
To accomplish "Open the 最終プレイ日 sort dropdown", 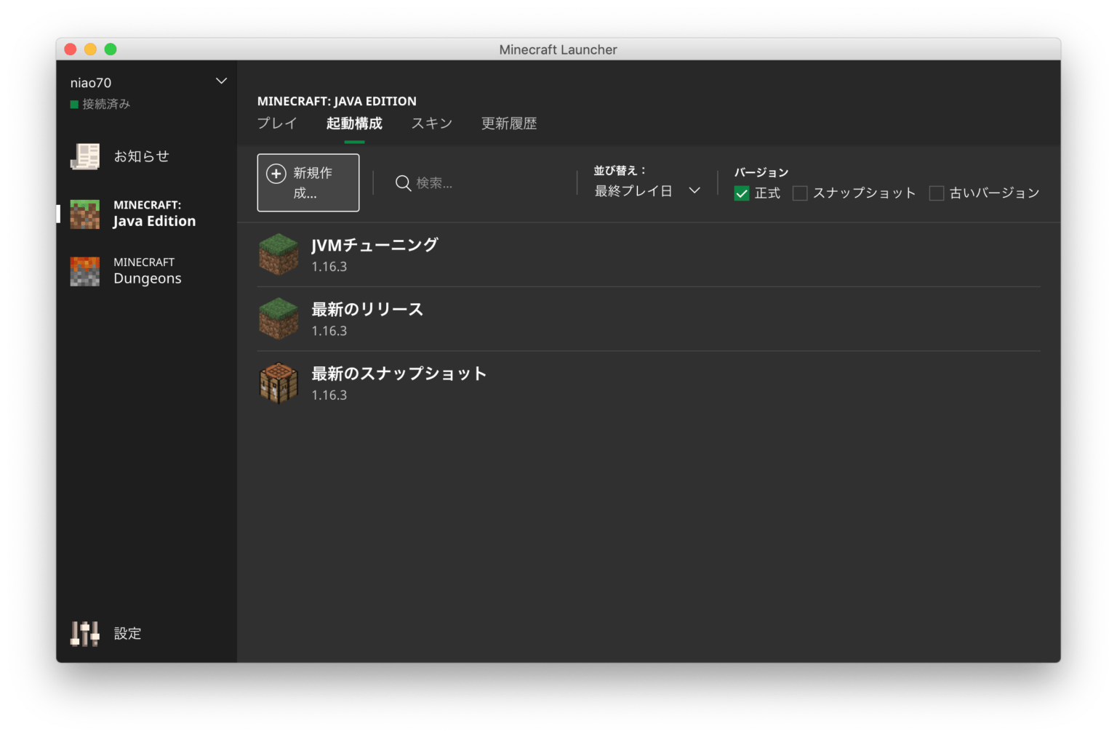I will point(647,190).
